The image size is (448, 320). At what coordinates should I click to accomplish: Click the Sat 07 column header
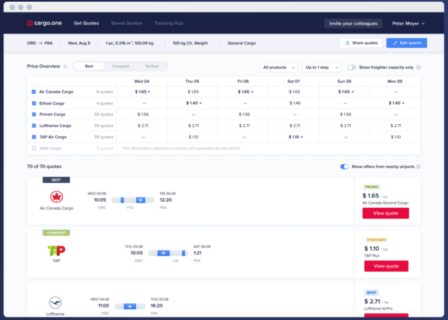coord(293,81)
